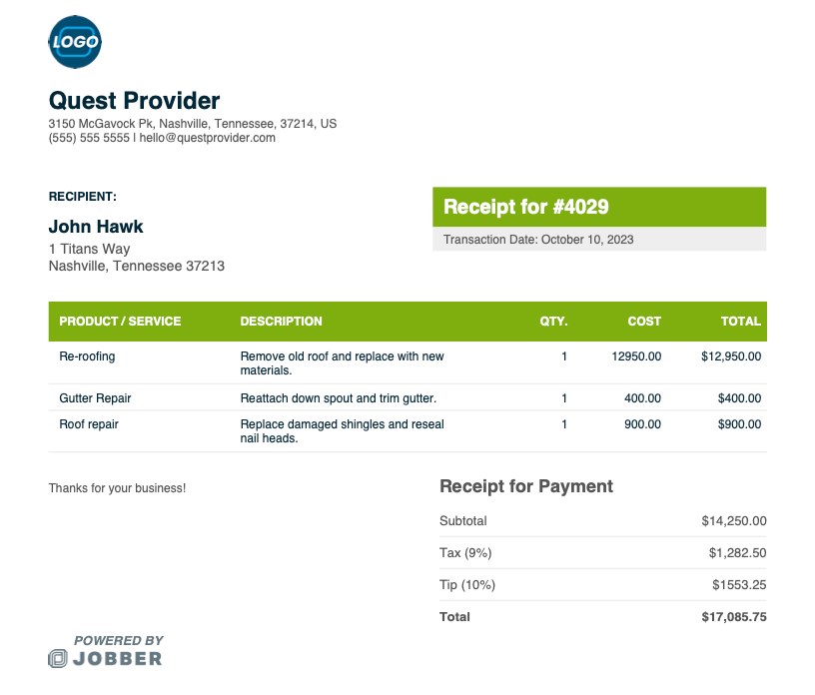815x695 pixels.
Task: Click the COST column header
Action: 644,322
